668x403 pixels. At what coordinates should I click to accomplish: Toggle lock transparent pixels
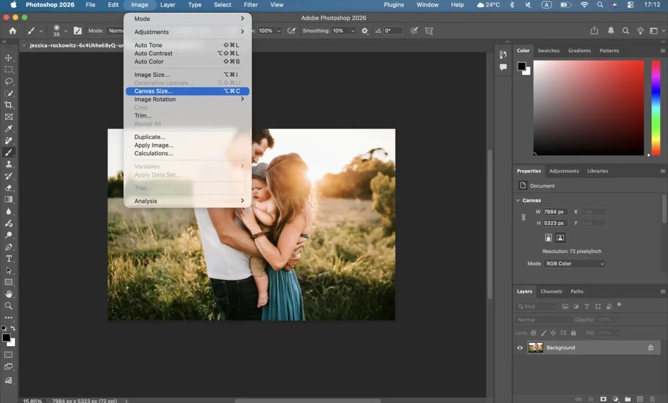(533, 333)
